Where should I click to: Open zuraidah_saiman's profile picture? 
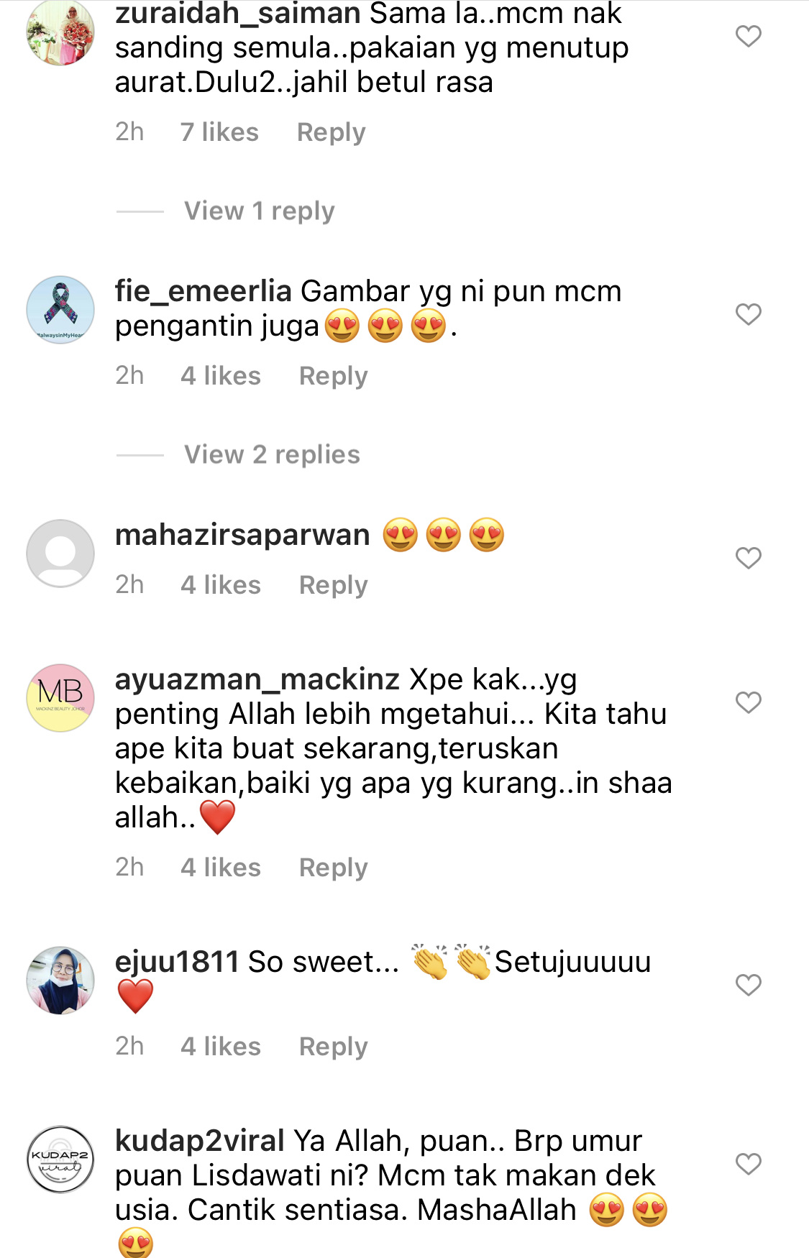coord(60,32)
